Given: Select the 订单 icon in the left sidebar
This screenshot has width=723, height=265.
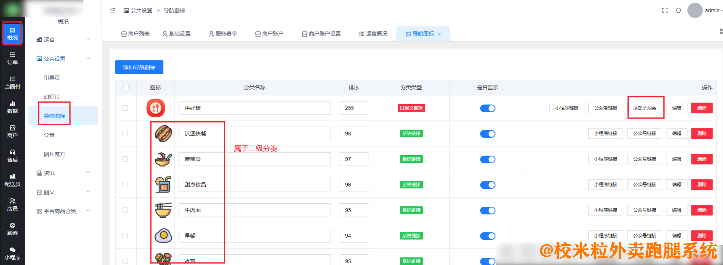Looking at the screenshot, I should 12,58.
